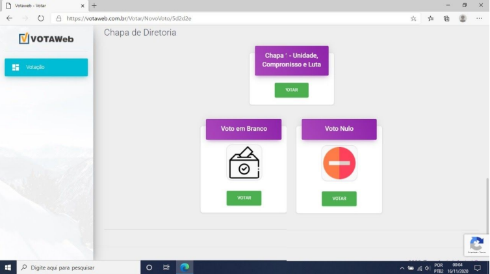This screenshot has height=274, width=490.
Task: Click the Windows taskbar search box
Action: point(77,267)
